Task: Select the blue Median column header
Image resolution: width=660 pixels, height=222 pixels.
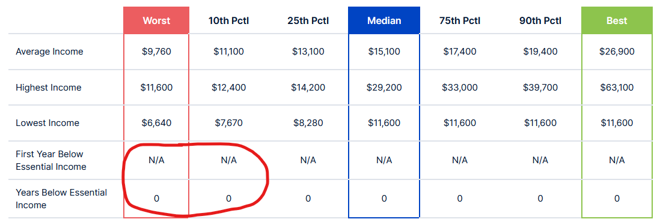Action: [x=384, y=20]
